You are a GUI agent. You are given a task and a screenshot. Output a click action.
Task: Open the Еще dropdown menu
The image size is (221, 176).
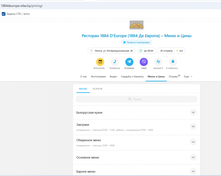tap(188, 77)
